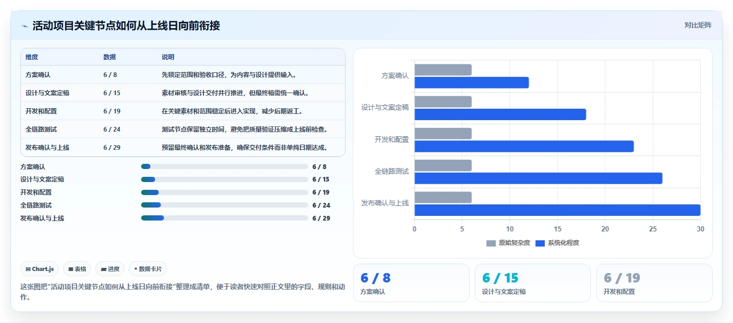
Task: Click the gray bar for 方案确认 in chart
Action: pos(443,70)
